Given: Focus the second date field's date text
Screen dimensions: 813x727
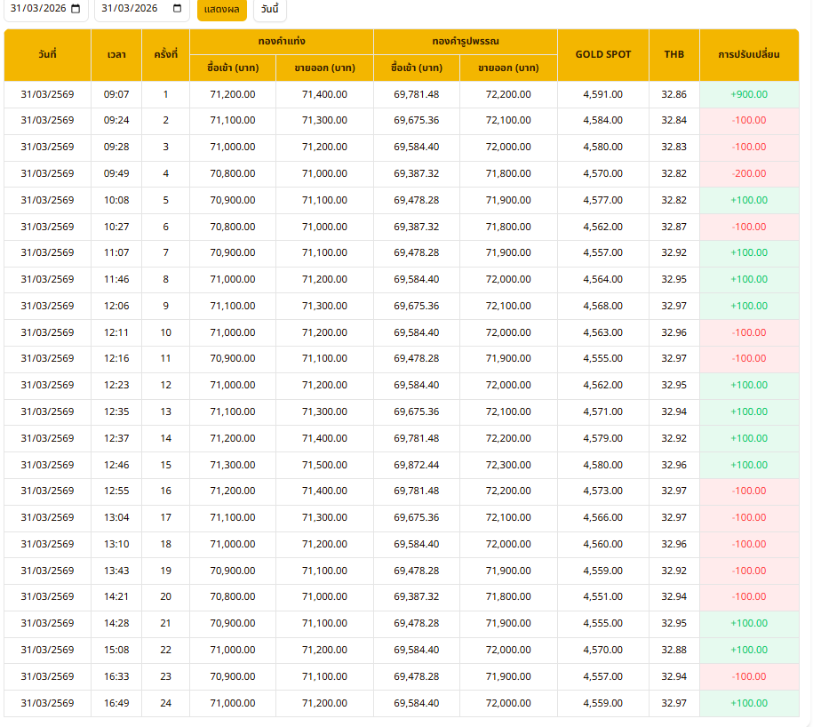Looking at the screenshot, I should click(x=130, y=9).
